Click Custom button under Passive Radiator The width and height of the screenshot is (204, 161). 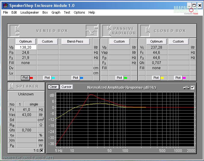pyautogui.click(x=119, y=41)
